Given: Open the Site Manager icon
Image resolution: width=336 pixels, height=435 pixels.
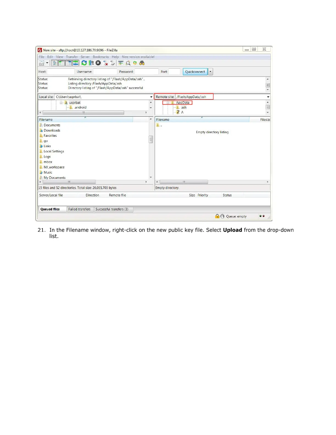Looking at the screenshot, I should pos(42,63).
